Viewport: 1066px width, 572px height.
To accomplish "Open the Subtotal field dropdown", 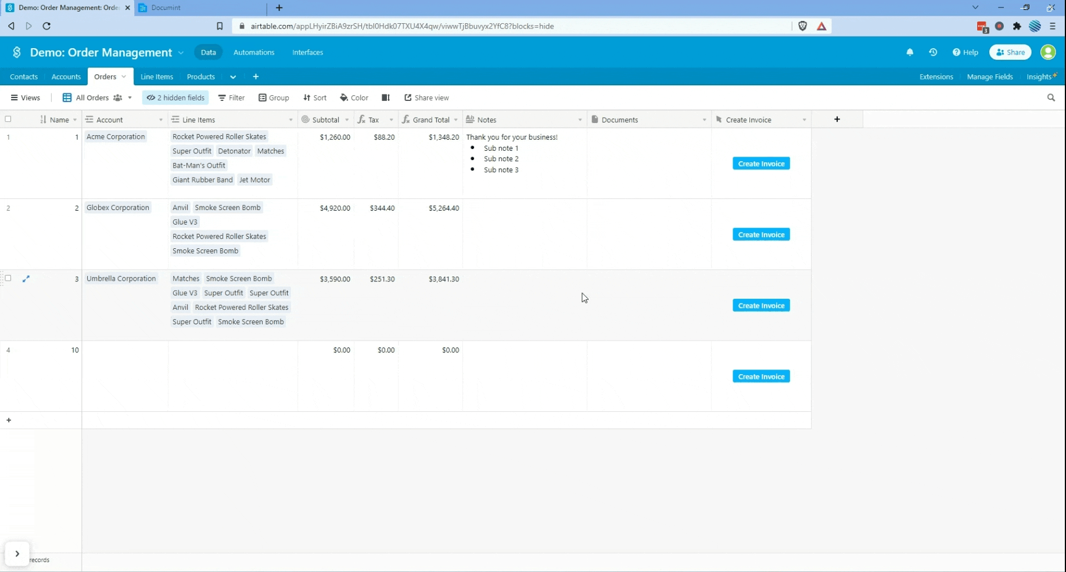I will [x=347, y=120].
